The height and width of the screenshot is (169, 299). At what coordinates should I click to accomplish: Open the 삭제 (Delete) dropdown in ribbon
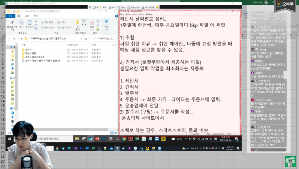(62, 22)
